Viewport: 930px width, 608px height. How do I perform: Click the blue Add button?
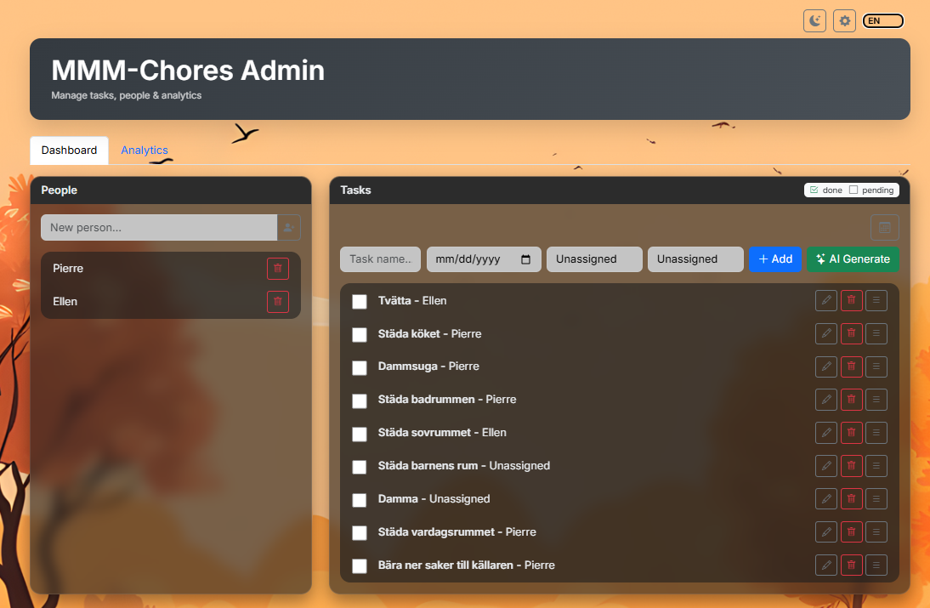pyautogui.click(x=774, y=259)
